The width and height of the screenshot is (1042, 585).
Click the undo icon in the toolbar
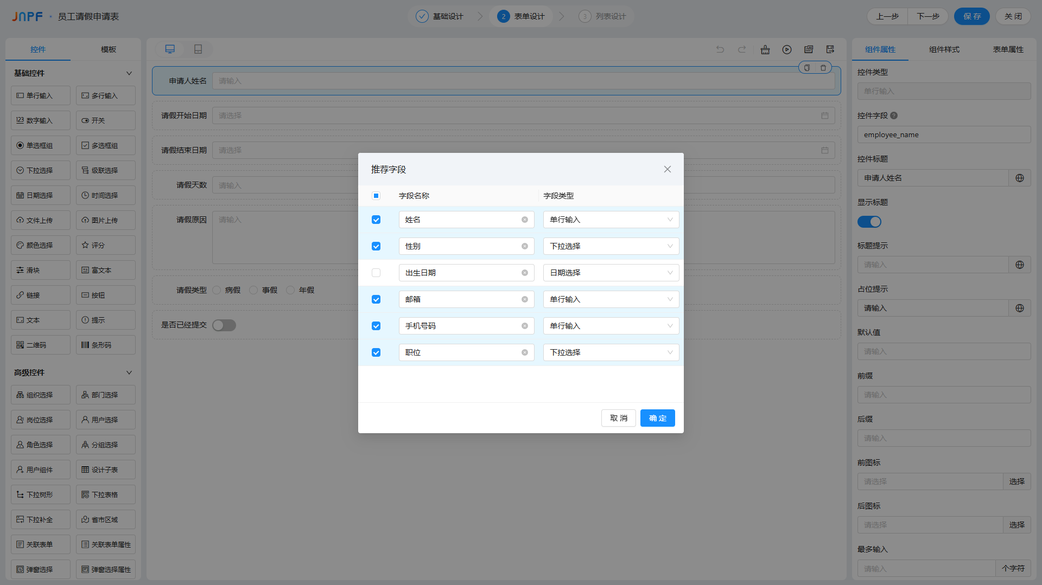pos(720,49)
